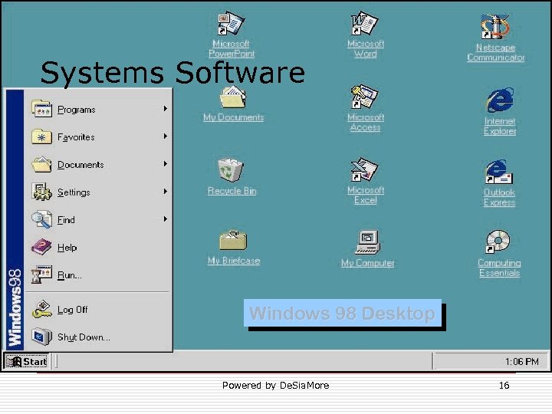Click the Favorites star folder icon
This screenshot has height=414, width=552.
pyautogui.click(x=41, y=136)
